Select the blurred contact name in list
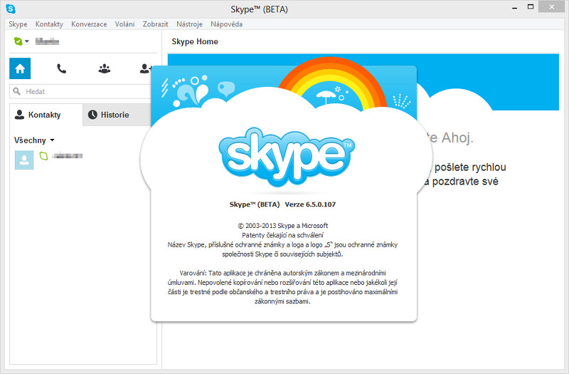 tap(67, 156)
